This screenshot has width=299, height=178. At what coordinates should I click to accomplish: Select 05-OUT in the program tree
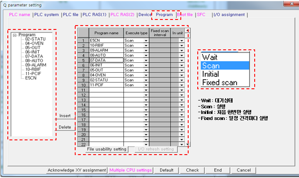click(x=33, y=48)
